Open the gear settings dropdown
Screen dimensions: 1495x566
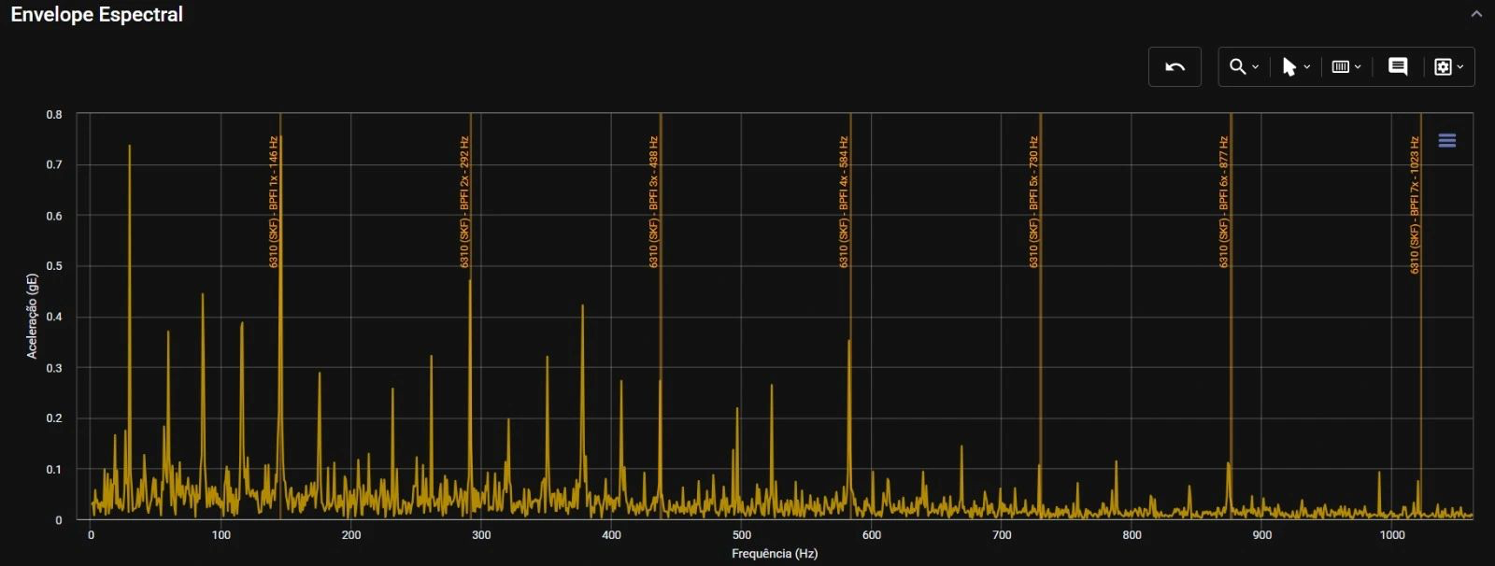click(x=1448, y=67)
